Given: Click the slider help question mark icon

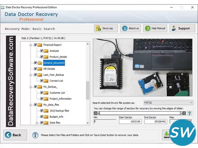Looking at the screenshot, I should point(189,113).
